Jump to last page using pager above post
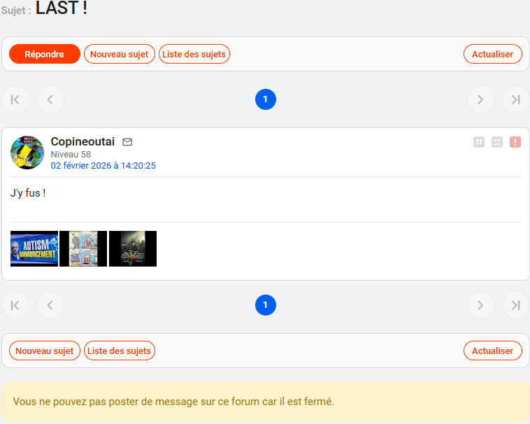The image size is (530, 424). click(515, 99)
